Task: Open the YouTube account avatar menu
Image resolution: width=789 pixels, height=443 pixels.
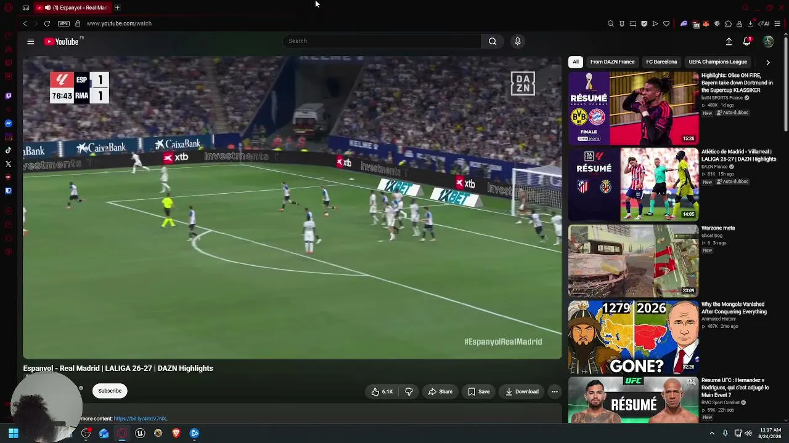Action: coord(768,41)
